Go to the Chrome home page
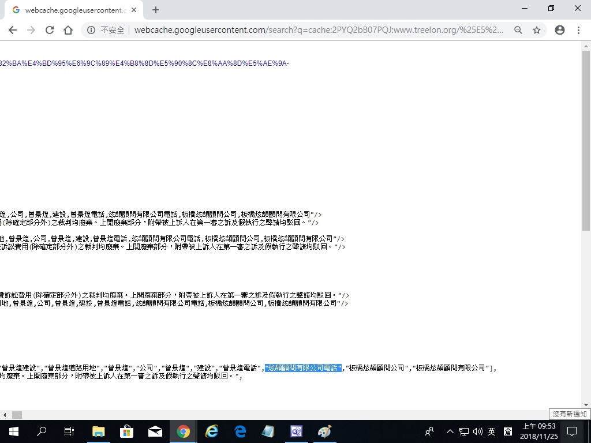This screenshot has width=591, height=443. 68,30
